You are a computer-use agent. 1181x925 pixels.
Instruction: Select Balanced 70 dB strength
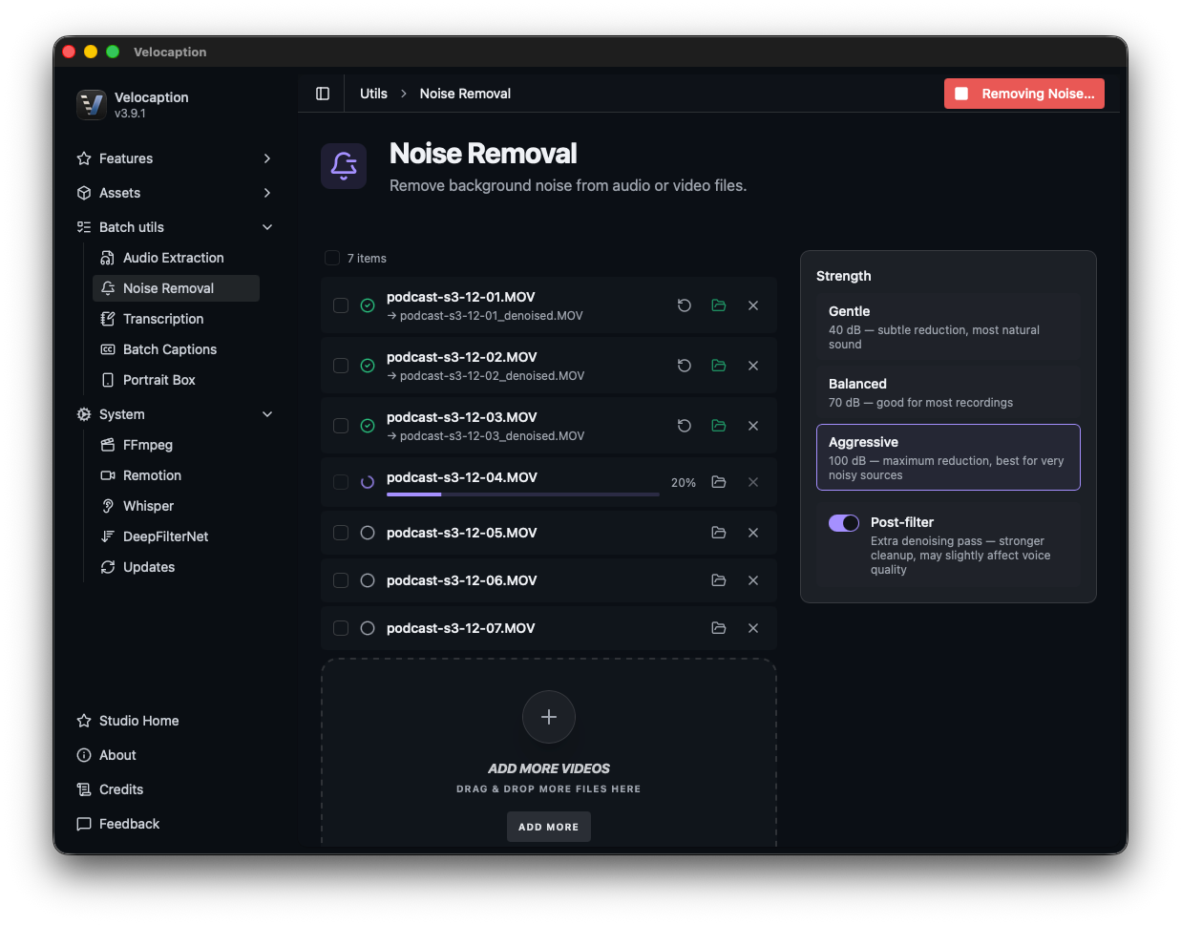point(948,392)
